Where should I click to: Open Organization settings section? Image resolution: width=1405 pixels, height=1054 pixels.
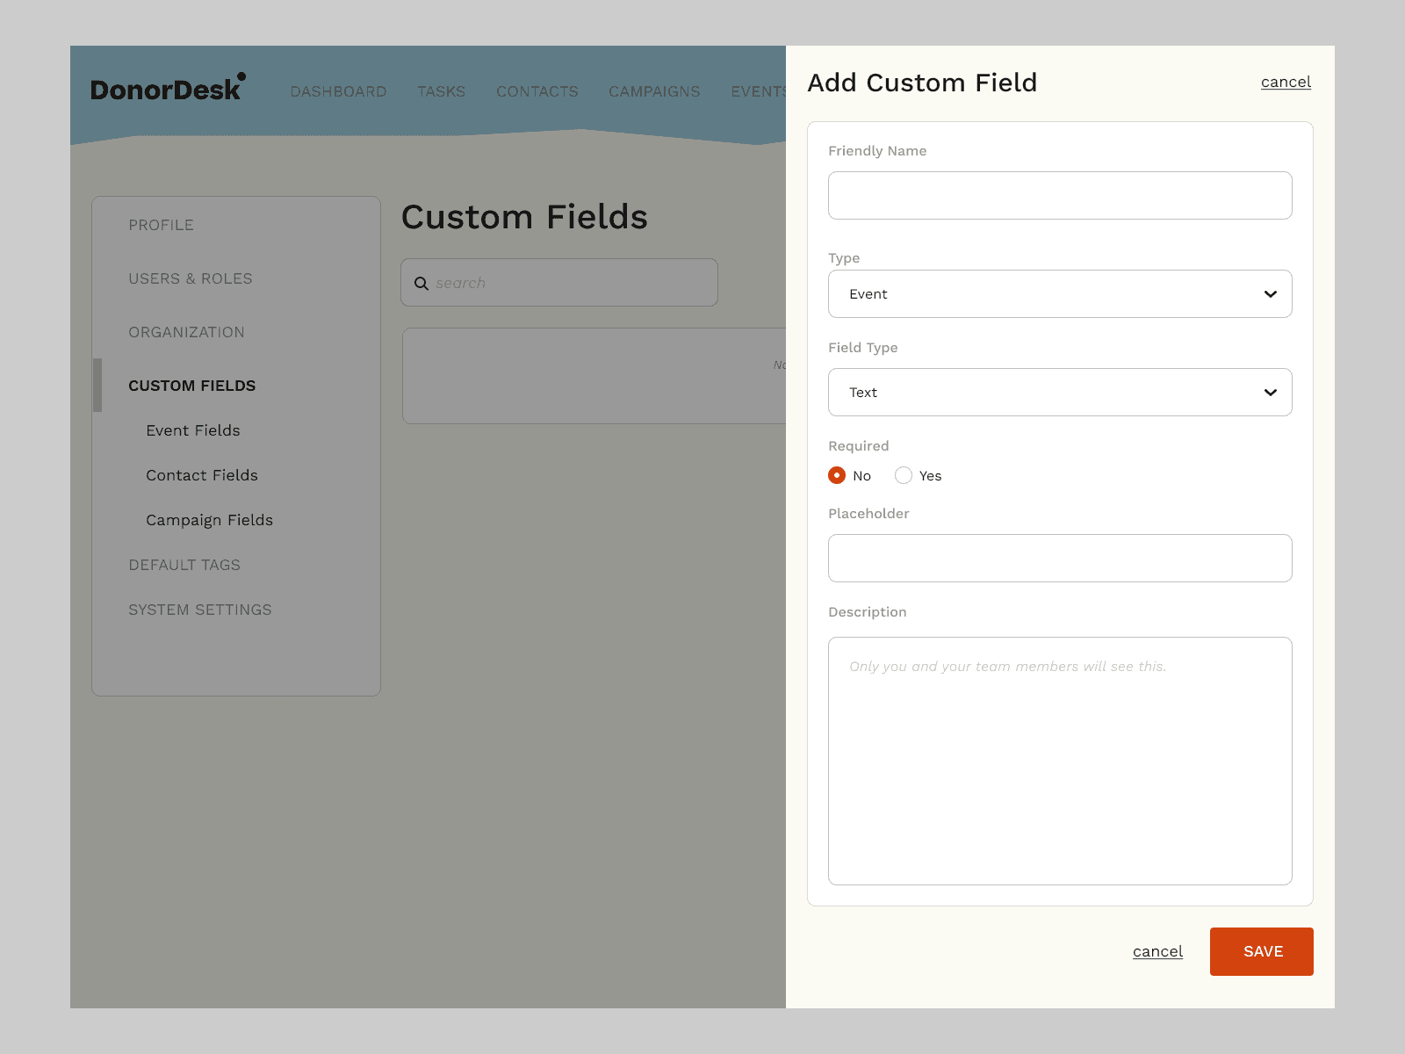click(x=186, y=332)
